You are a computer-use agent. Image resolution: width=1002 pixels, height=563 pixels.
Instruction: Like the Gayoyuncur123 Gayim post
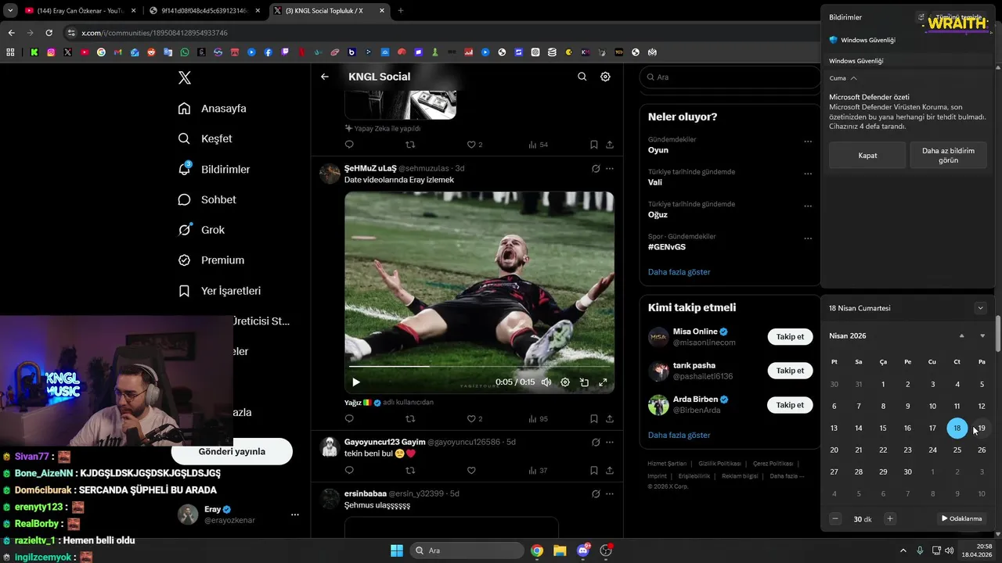point(471,470)
